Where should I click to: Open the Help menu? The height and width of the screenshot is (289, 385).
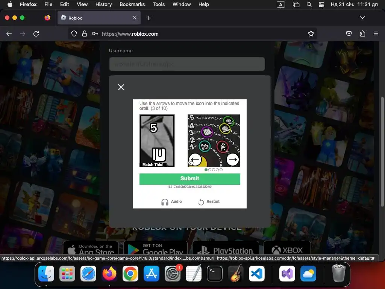pyautogui.click(x=204, y=5)
